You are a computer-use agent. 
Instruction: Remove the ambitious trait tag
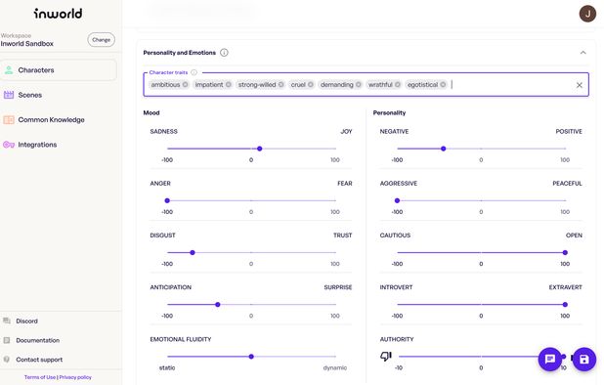tap(186, 85)
